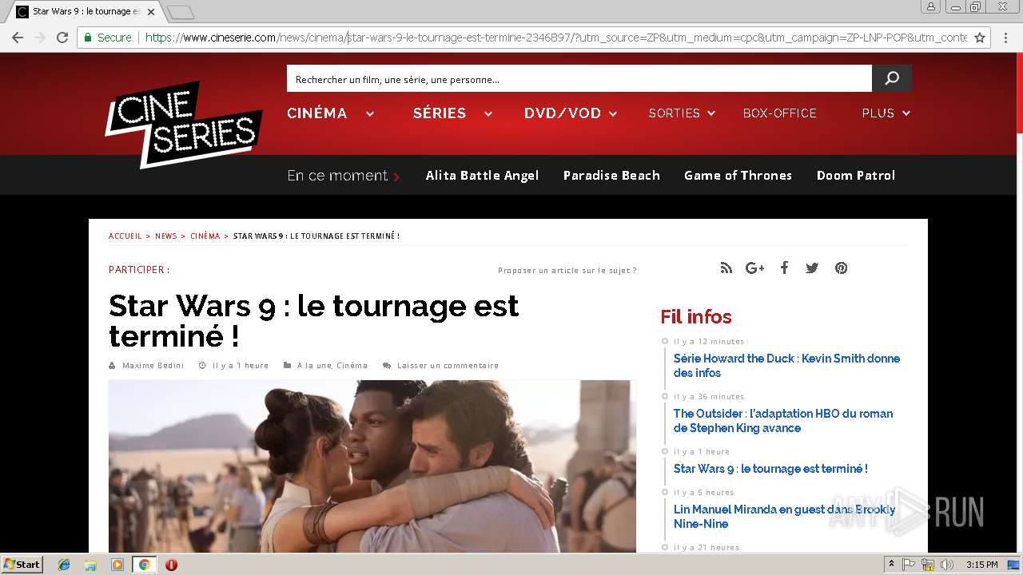Go back in browser

pyautogui.click(x=18, y=38)
